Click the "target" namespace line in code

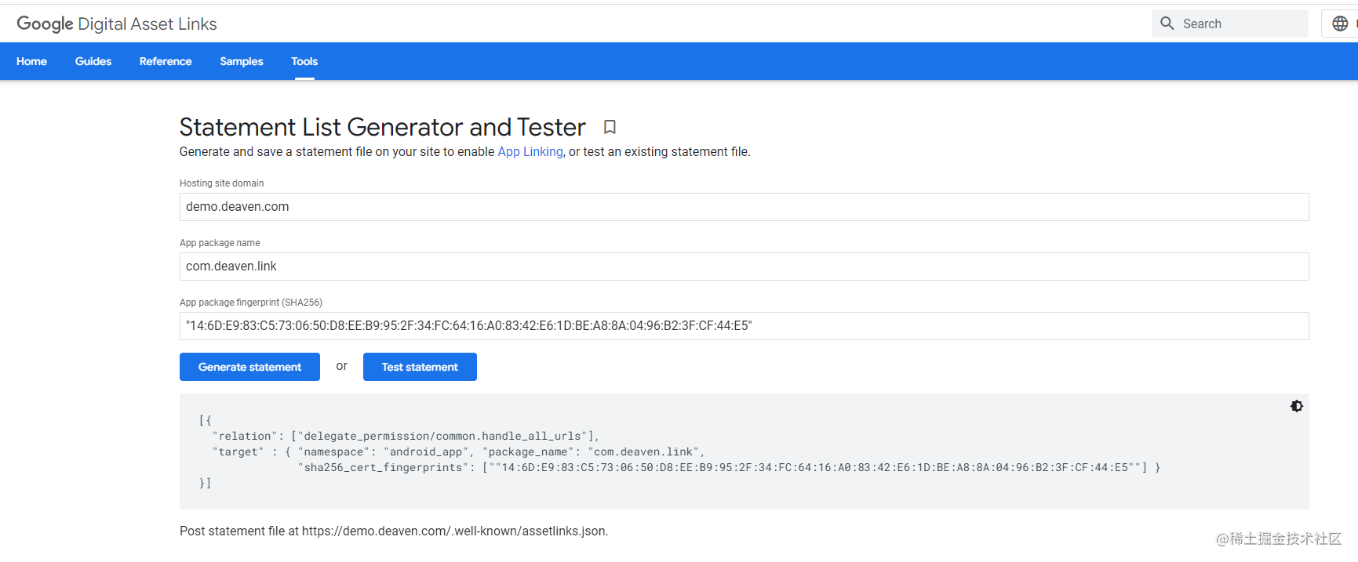click(458, 451)
